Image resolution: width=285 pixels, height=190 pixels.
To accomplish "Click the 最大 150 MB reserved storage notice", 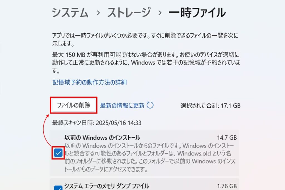I will pos(146,63).
